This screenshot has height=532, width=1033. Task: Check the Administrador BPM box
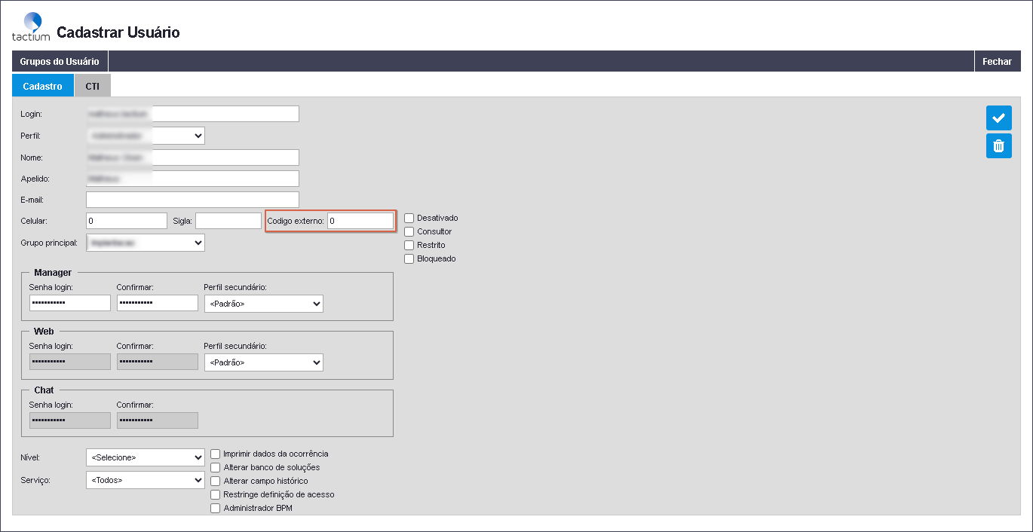pyautogui.click(x=216, y=508)
